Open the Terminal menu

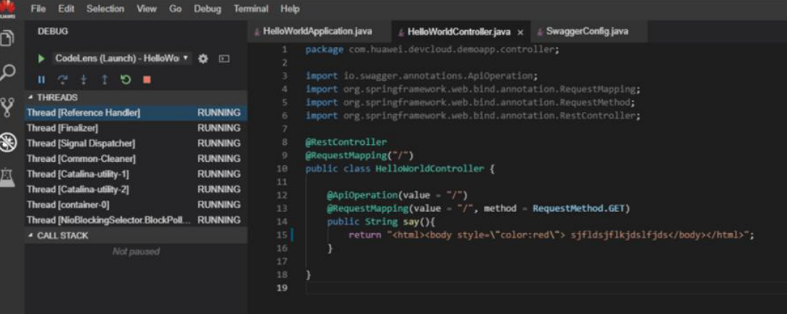click(x=251, y=9)
